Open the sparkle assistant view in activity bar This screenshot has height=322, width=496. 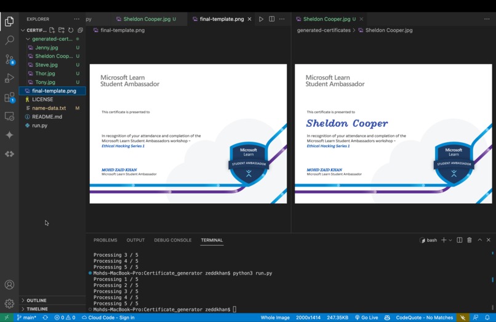point(9,135)
